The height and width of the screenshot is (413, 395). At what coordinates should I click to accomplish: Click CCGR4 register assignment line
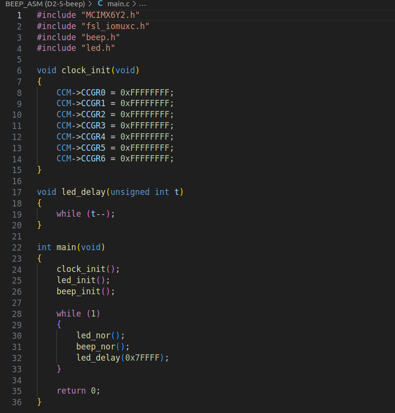pyautogui.click(x=115, y=136)
